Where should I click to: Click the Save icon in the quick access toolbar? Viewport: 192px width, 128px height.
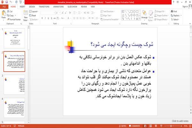[6, 2]
